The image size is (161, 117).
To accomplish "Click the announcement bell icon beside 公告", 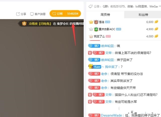I will coord(91,6).
